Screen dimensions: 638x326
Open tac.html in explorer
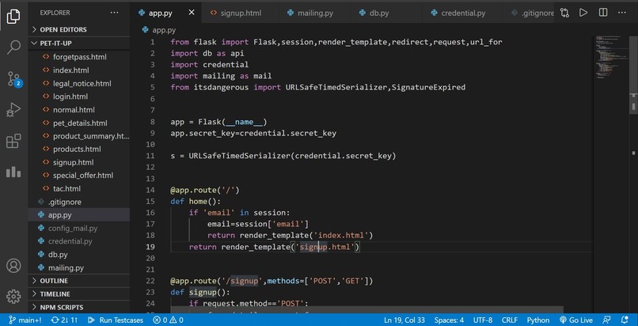[x=79, y=188]
